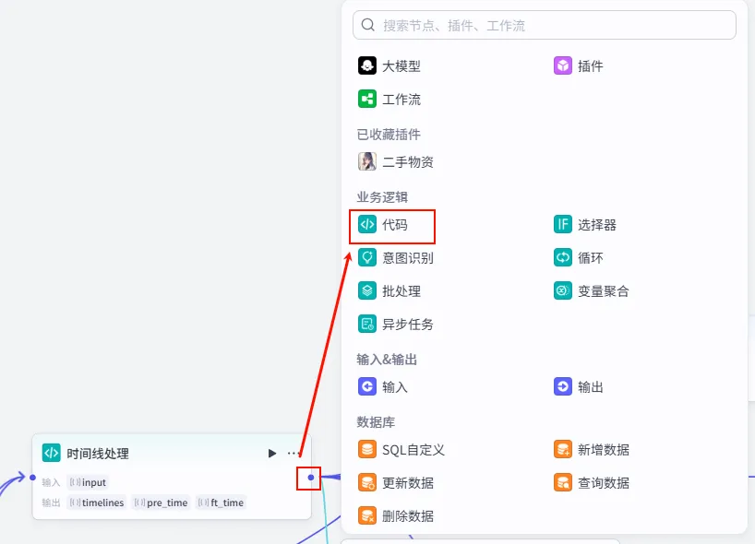Pick the 意图识别 intent icon
The width and height of the screenshot is (755, 544).
coord(367,258)
